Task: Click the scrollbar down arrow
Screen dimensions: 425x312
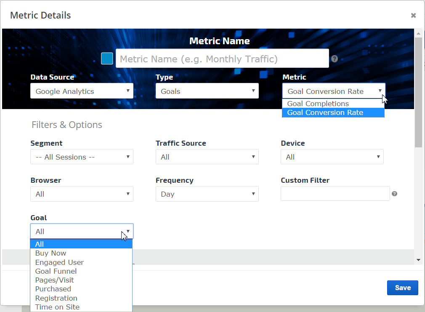Action: tap(418, 260)
